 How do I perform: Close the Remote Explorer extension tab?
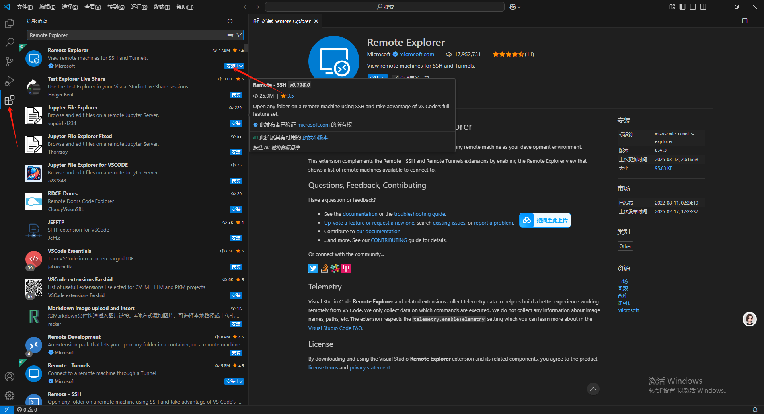pos(316,21)
